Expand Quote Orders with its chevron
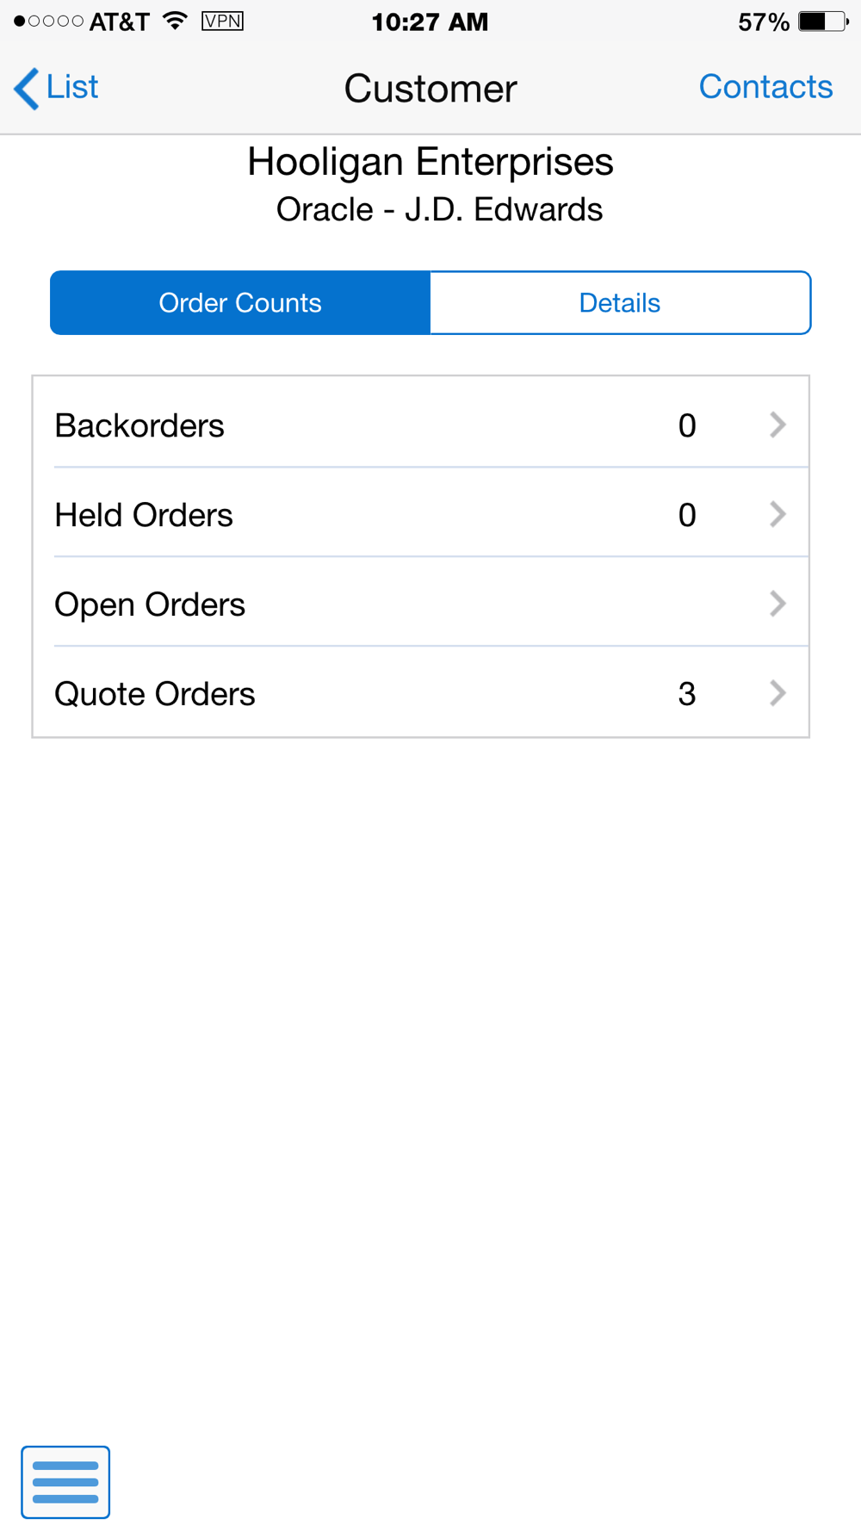 pyautogui.click(x=777, y=693)
